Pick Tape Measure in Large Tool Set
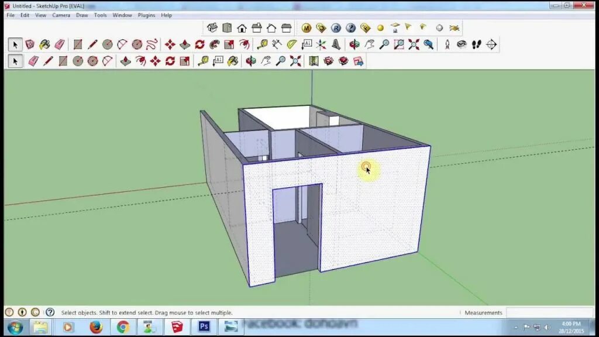Image resolution: width=599 pixels, height=337 pixels. coord(262,44)
